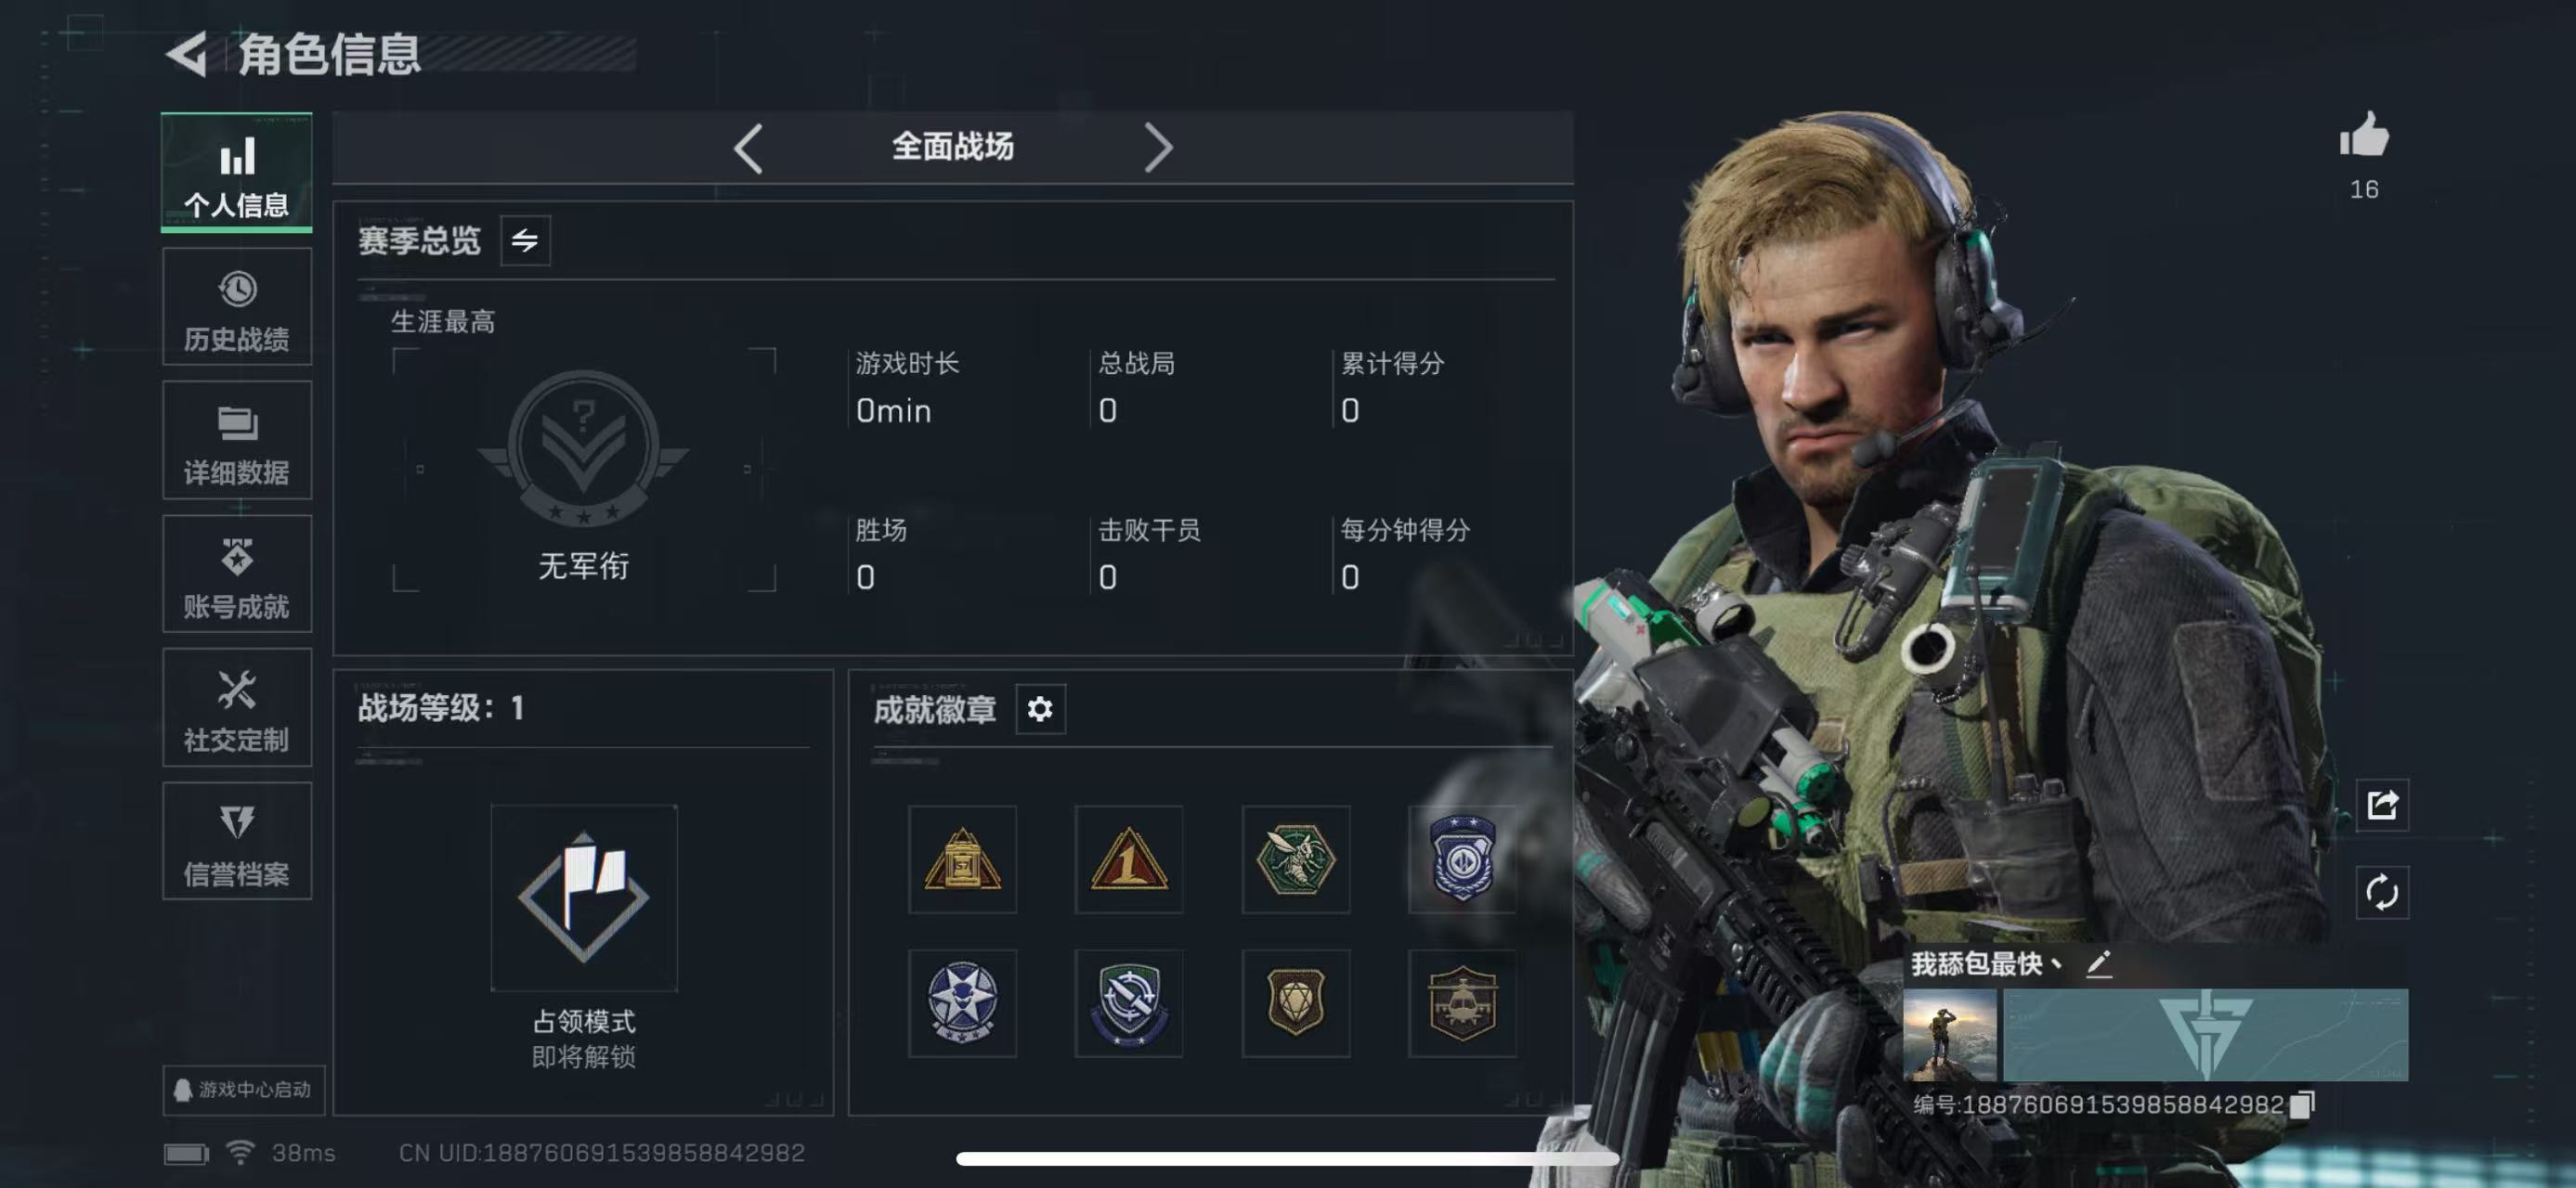
Task: Click the thumbs-up like icon
Action: (x=2364, y=134)
